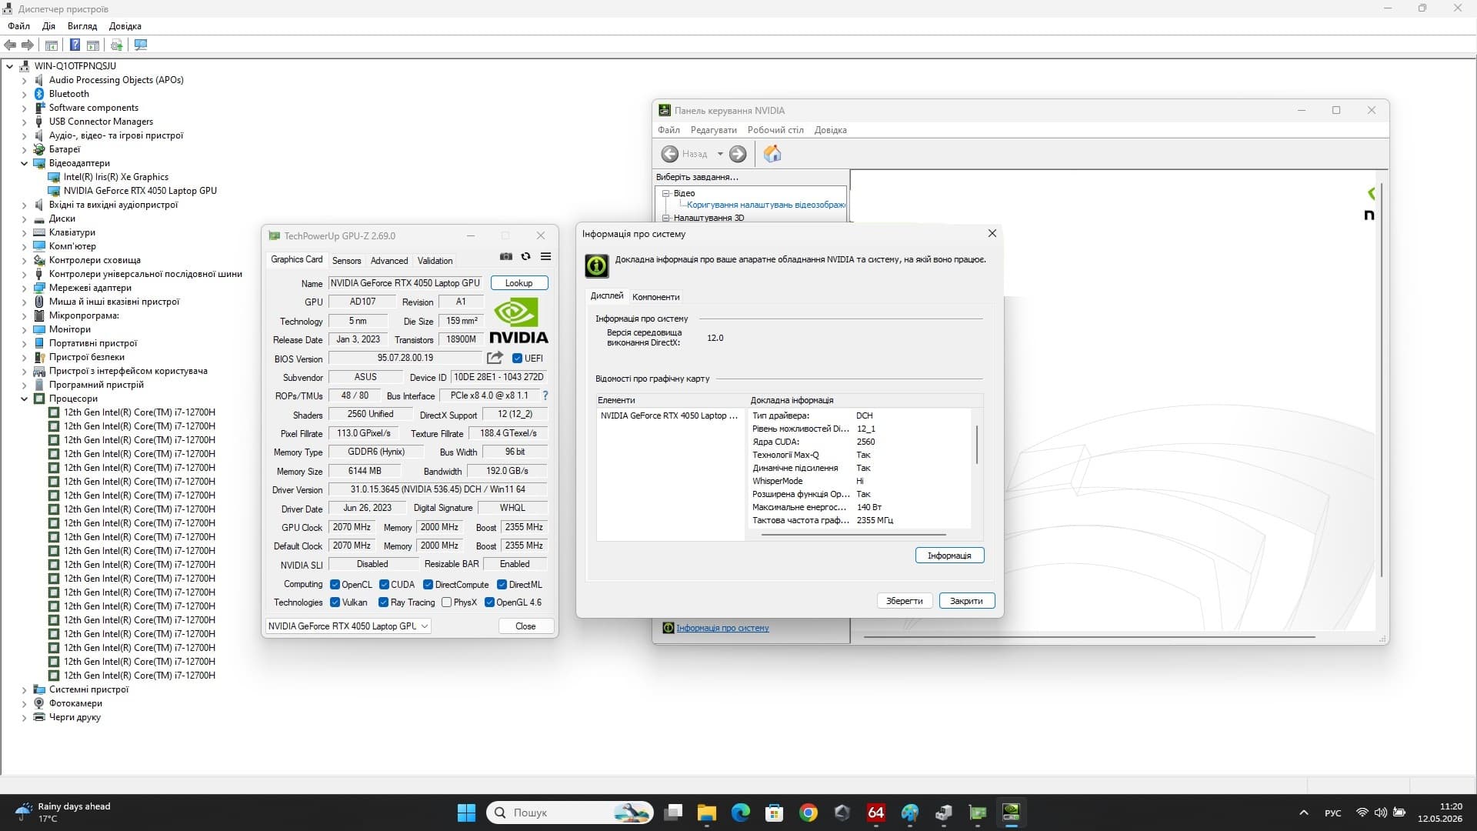Collapse the Відеоадаптери tree node

[24, 163]
